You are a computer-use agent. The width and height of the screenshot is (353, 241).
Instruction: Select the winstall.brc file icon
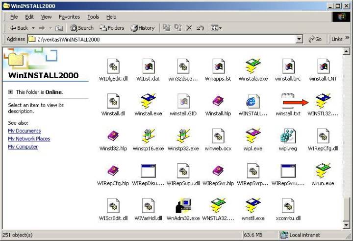point(288,66)
